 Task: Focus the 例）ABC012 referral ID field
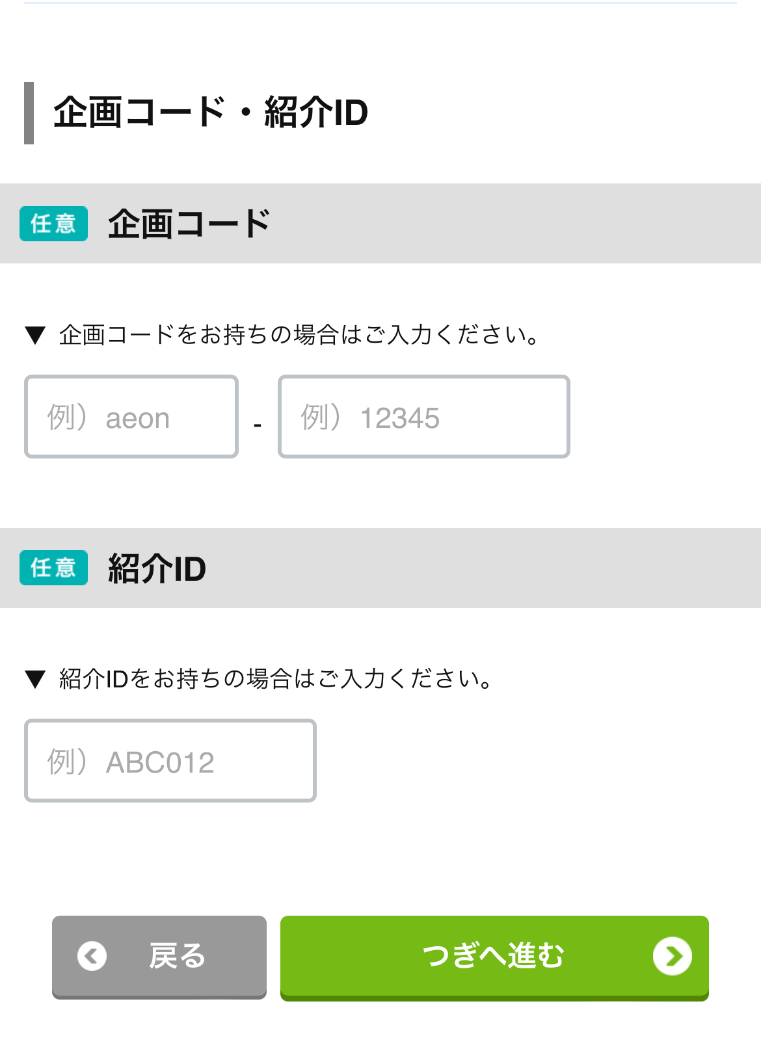coord(170,761)
